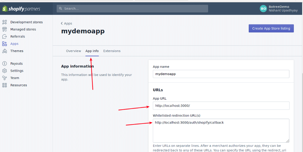Click the Team nodes icon

point(5,78)
